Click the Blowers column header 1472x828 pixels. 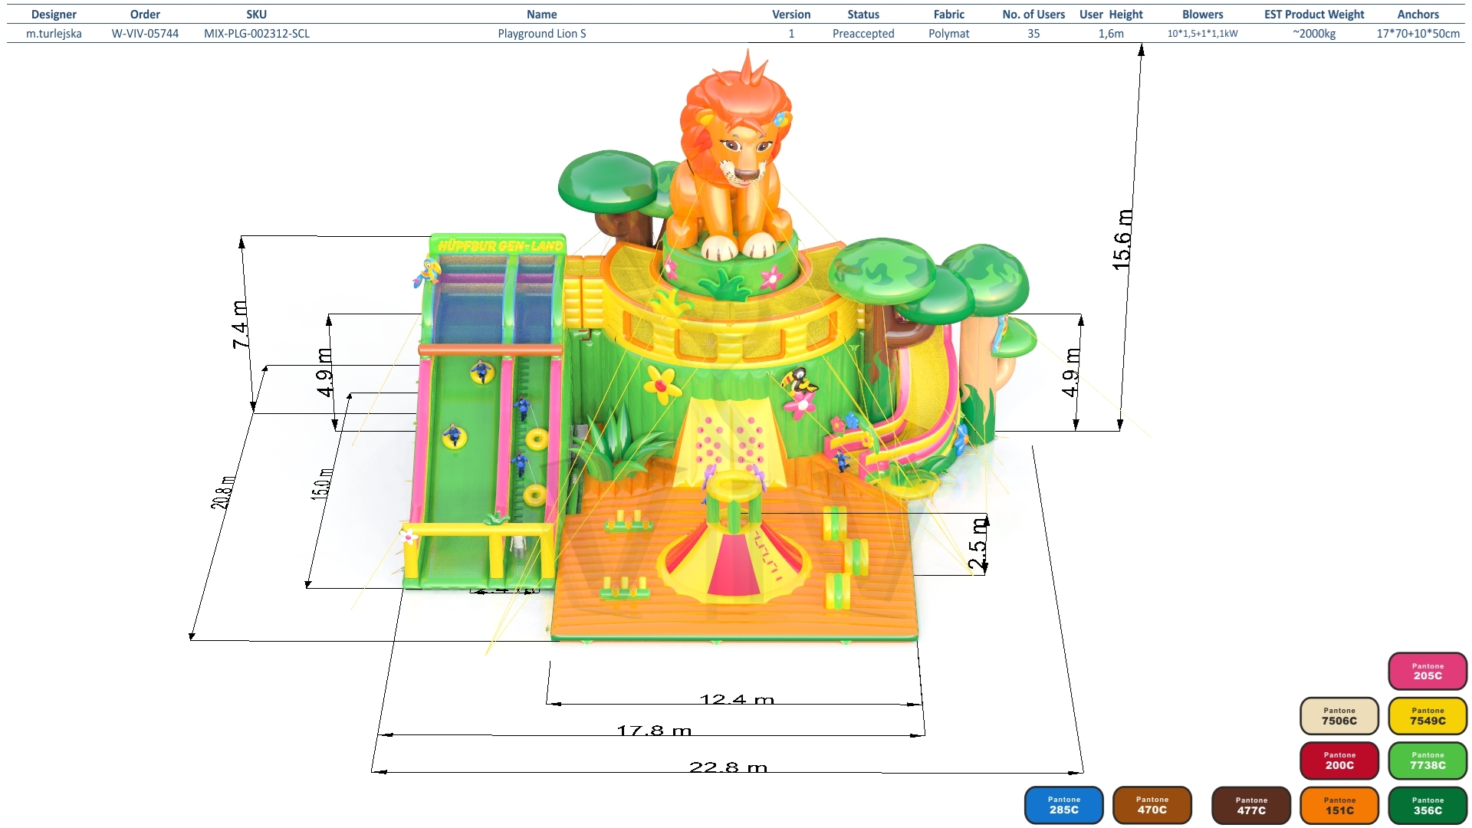(1203, 15)
